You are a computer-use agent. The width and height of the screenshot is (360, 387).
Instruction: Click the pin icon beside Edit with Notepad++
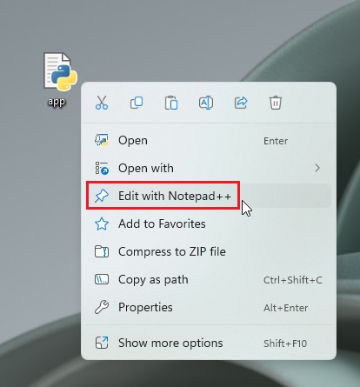[102, 196]
